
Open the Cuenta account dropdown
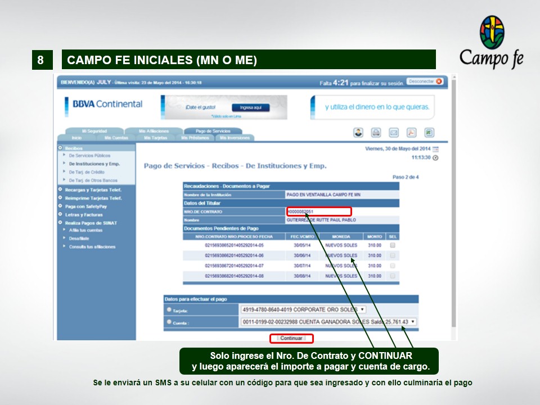(328, 322)
